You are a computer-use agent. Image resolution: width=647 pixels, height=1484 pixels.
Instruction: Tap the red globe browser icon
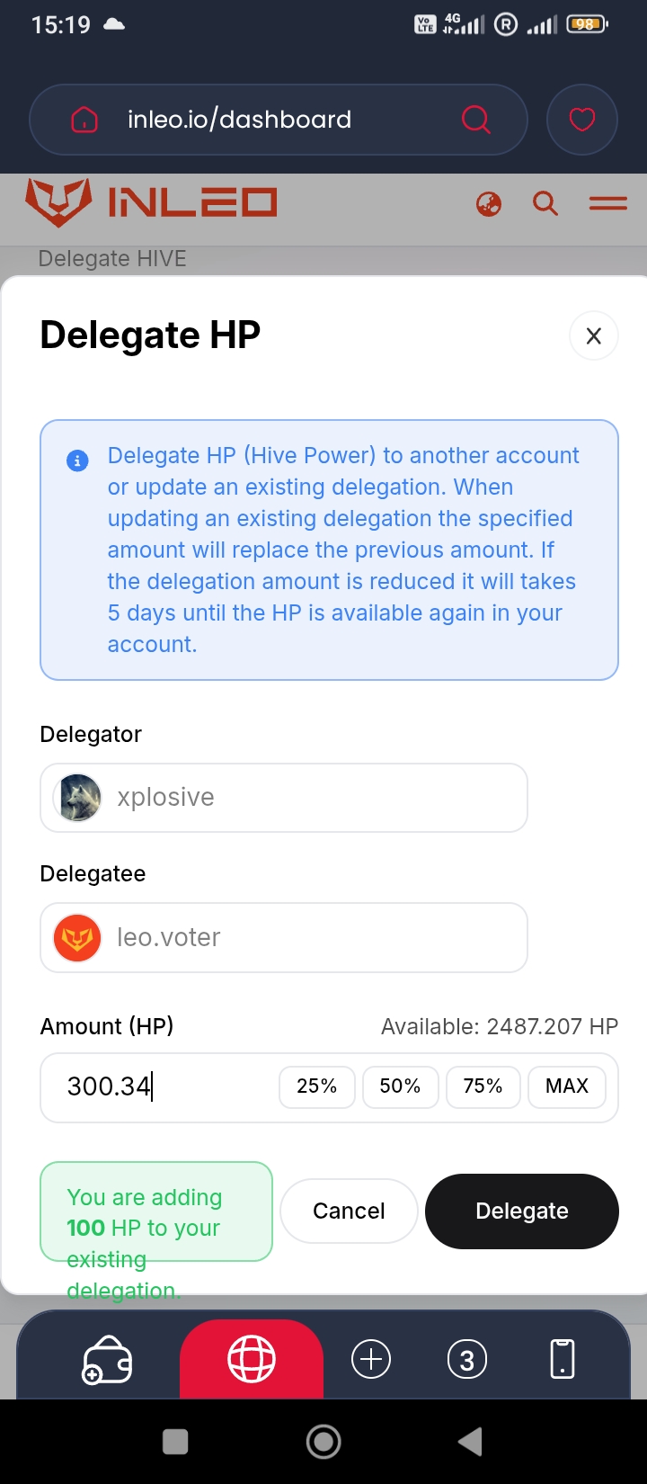[x=252, y=1359]
